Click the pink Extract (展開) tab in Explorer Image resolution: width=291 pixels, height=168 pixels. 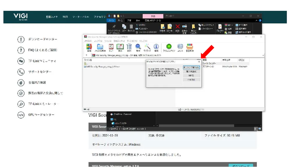click(153, 16)
